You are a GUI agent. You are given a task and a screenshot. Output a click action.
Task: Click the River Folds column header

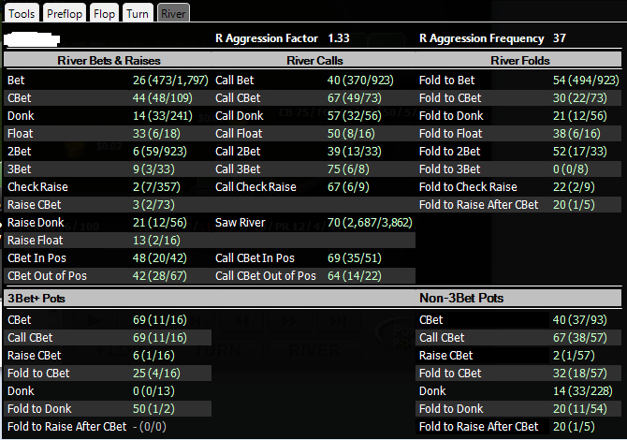point(519,61)
